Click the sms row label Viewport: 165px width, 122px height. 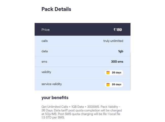[x=44, y=62]
